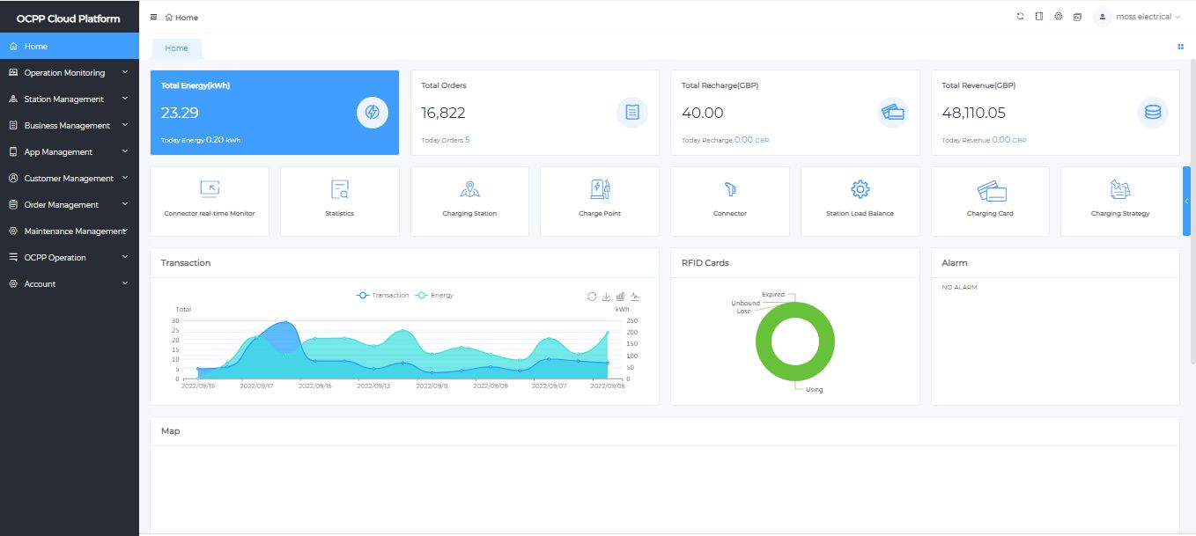Click the layout panel icon in the header
The width and height of the screenshot is (1196, 536).
click(x=1039, y=16)
